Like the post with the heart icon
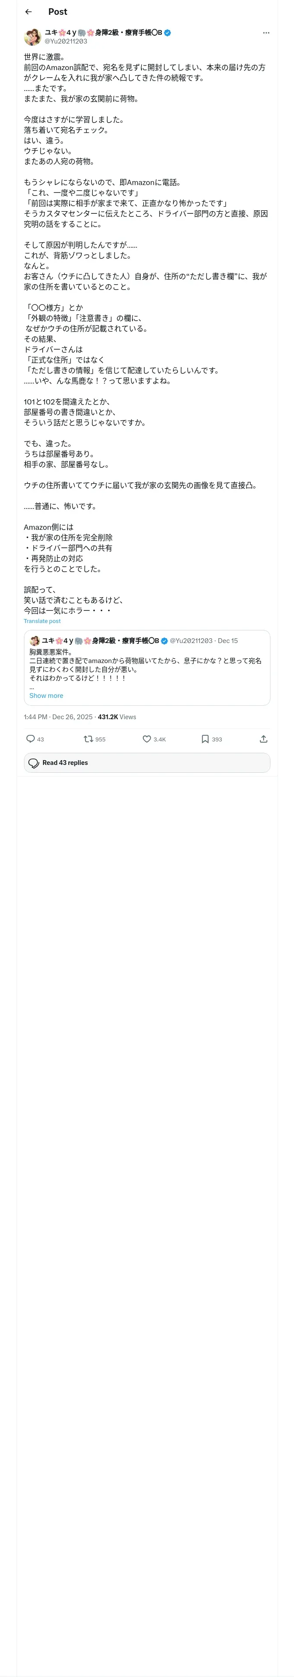 (147, 739)
